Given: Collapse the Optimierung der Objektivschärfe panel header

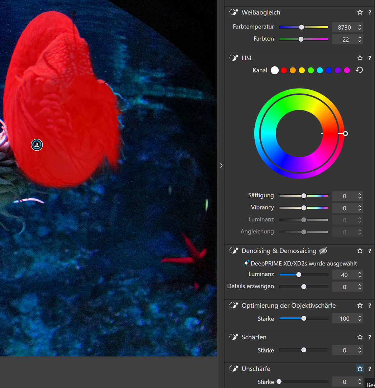Looking at the screenshot, I should (288, 306).
